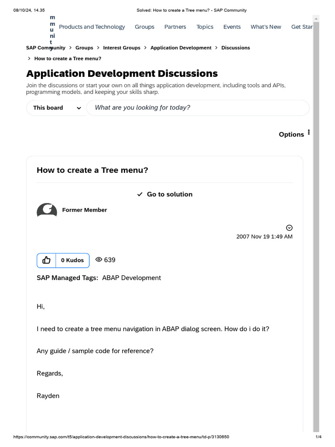Screen dimensions: 335x447
Task: Open the Partners navigation item
Action: [x=175, y=27]
